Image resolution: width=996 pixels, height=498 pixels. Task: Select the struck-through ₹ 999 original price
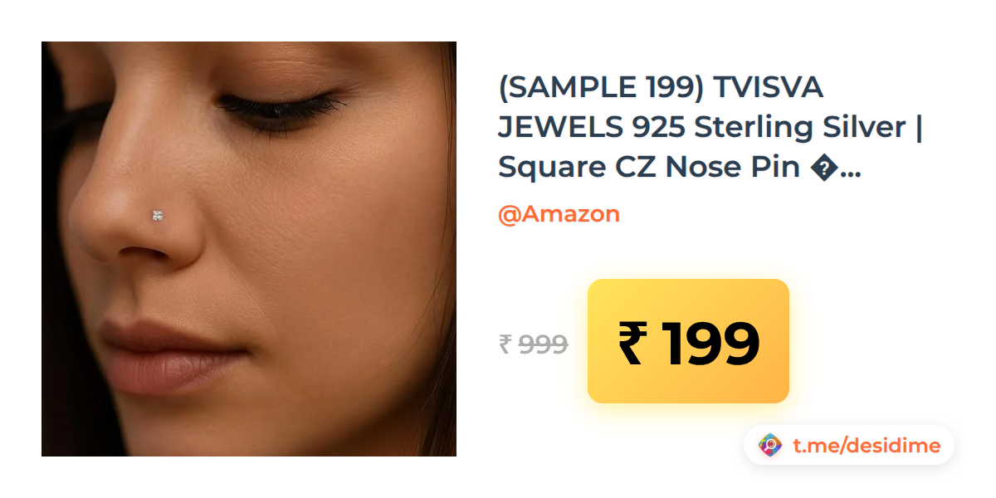(x=533, y=344)
